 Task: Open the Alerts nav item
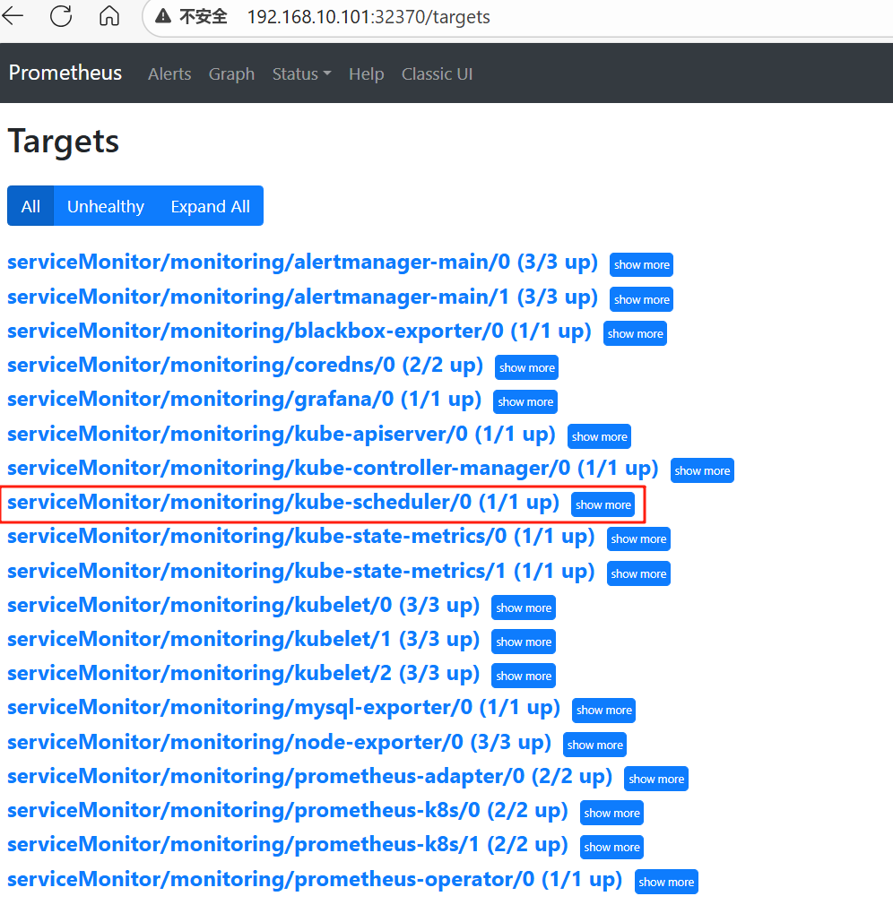point(169,74)
